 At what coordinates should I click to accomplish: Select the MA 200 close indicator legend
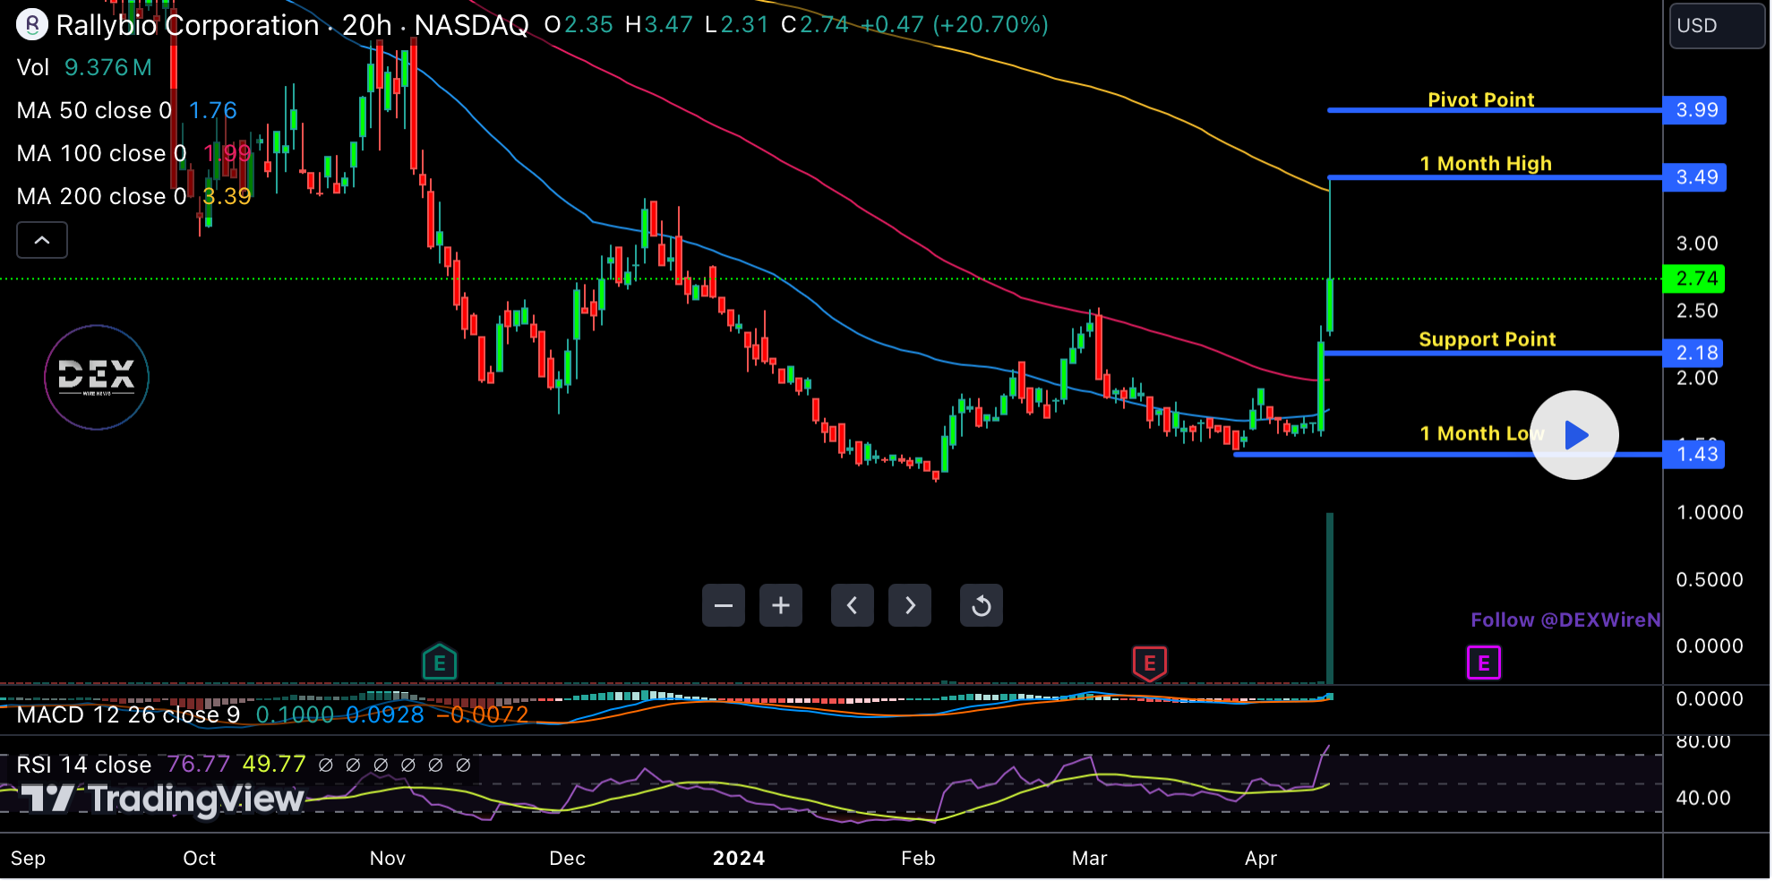(x=102, y=197)
